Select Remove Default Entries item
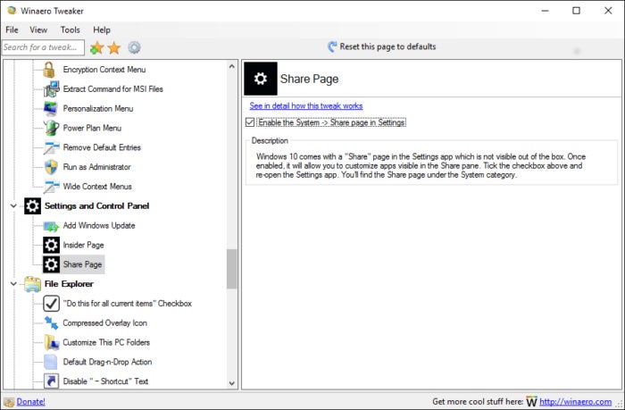The height and width of the screenshot is (410, 625). pos(102,147)
